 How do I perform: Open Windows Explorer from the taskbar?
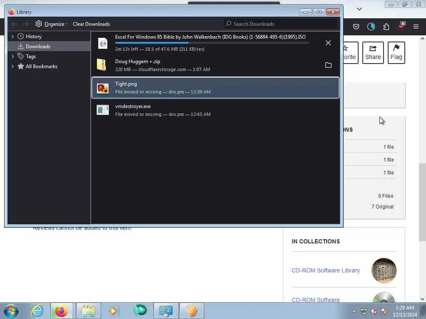click(x=89, y=311)
